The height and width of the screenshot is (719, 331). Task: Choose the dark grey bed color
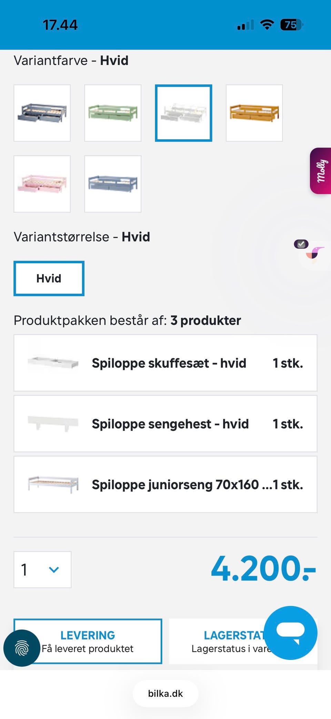point(42,113)
